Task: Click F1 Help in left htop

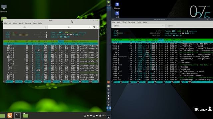Action: pos(8,82)
